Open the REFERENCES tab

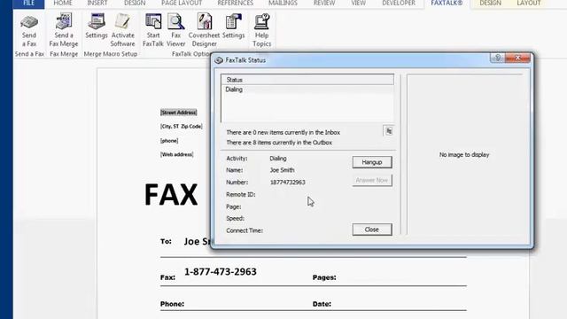point(235,4)
